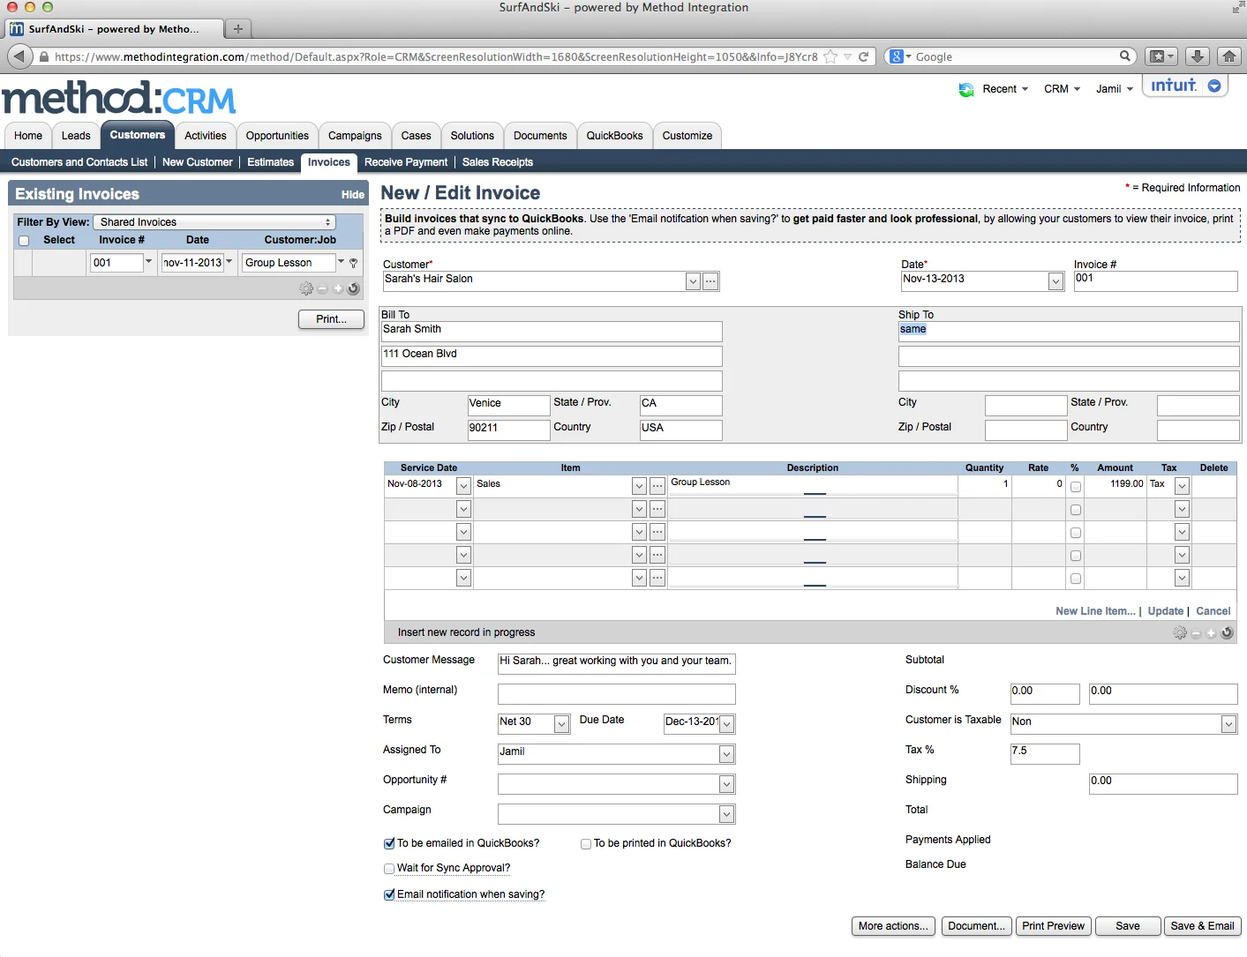Click the browser home icon

(x=1229, y=56)
